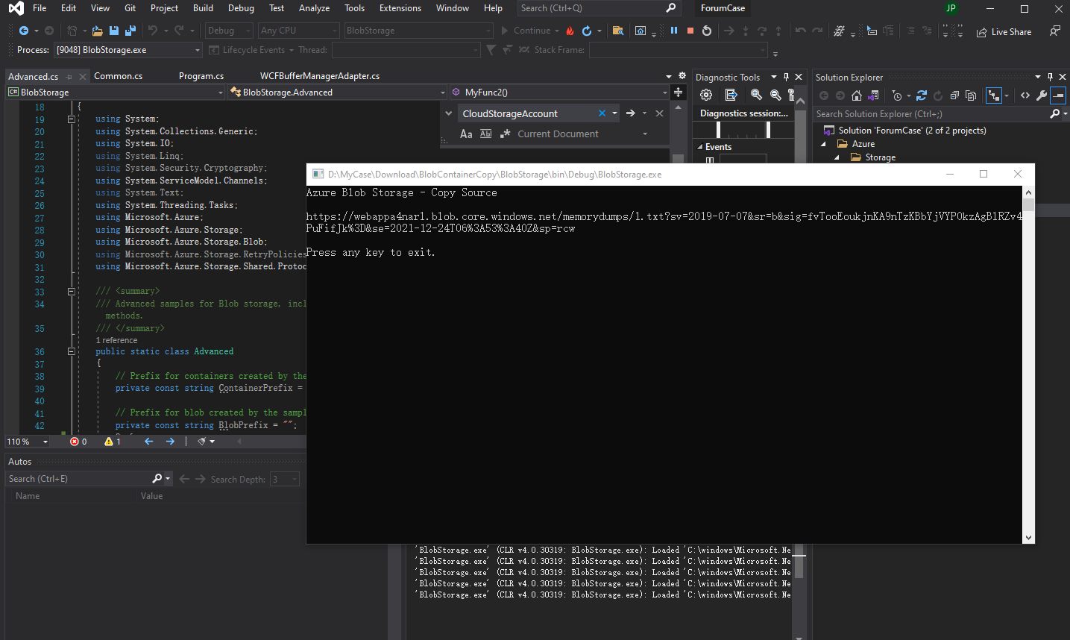The height and width of the screenshot is (640, 1070).
Task: Stop debugging with the red square
Action: tap(690, 31)
